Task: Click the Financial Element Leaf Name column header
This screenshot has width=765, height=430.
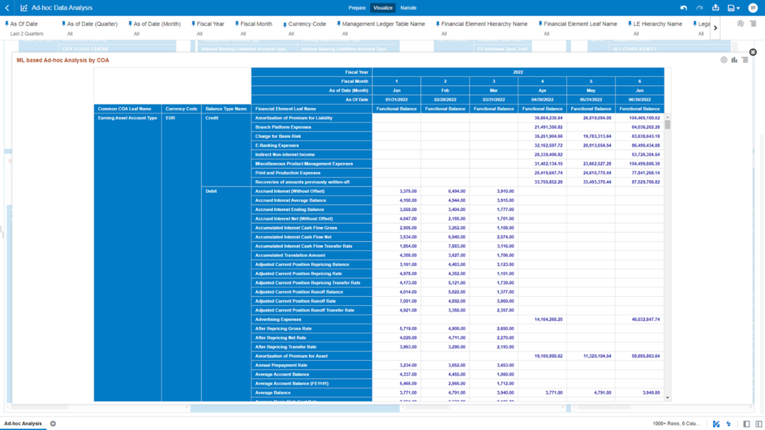Action: 312,109
